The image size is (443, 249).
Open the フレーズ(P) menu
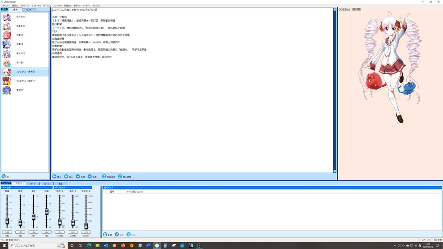(x=57, y=6)
